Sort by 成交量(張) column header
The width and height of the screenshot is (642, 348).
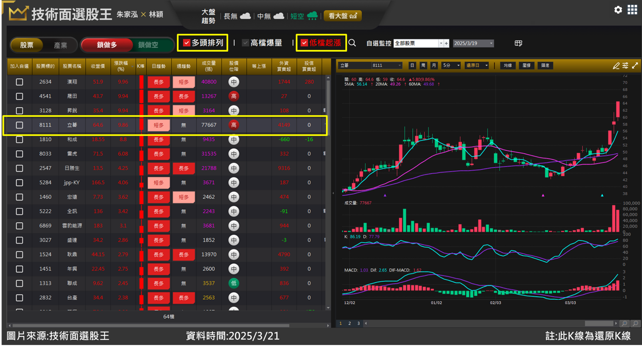(x=209, y=66)
